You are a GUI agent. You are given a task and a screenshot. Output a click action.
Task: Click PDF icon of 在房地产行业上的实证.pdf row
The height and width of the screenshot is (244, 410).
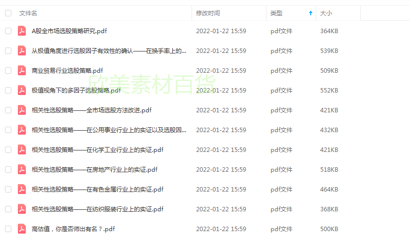click(22, 169)
